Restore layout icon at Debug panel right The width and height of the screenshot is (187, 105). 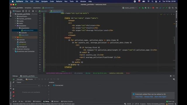[x=174, y=79]
